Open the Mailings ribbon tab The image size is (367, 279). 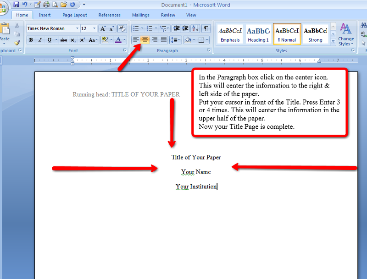140,15
